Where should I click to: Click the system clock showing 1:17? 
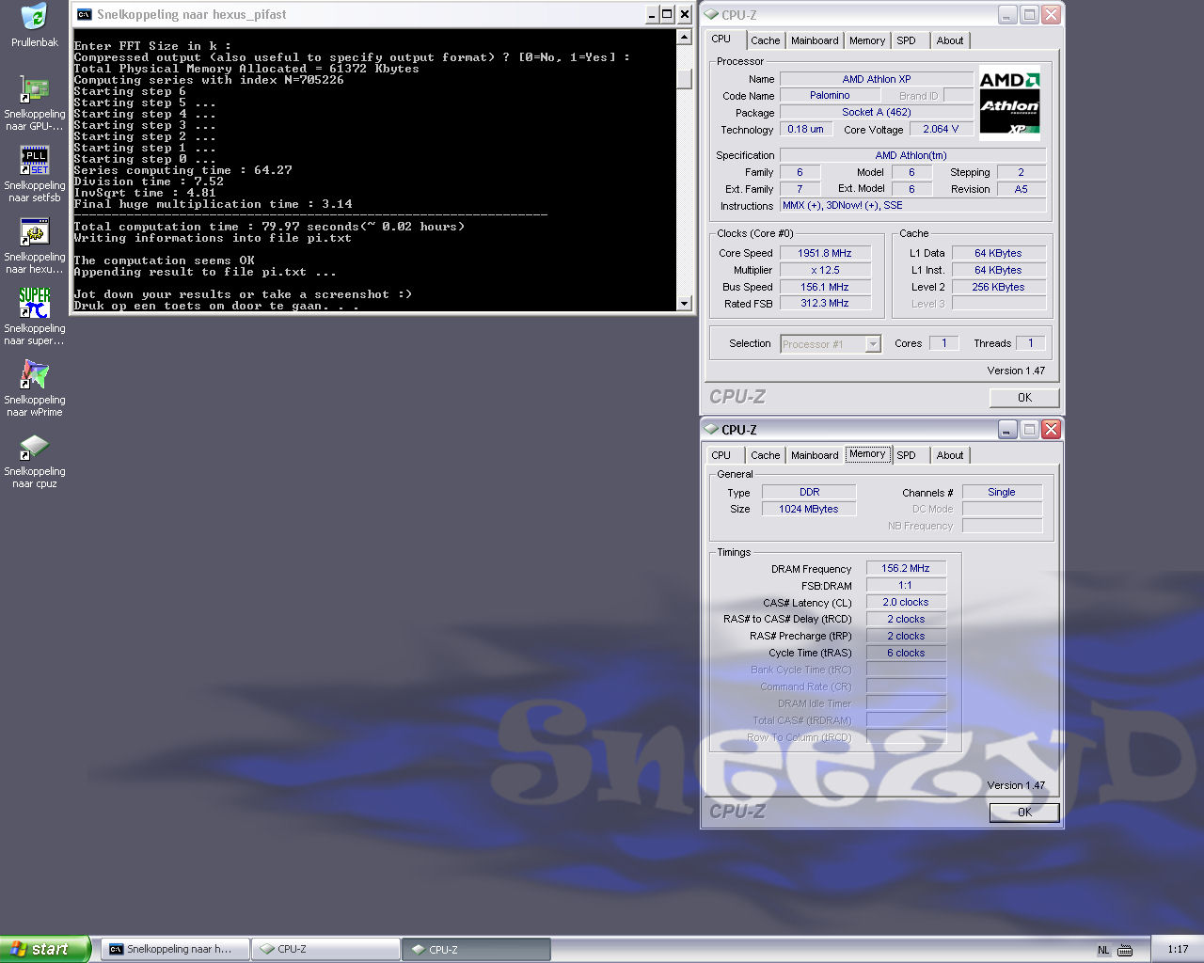tap(1178, 950)
